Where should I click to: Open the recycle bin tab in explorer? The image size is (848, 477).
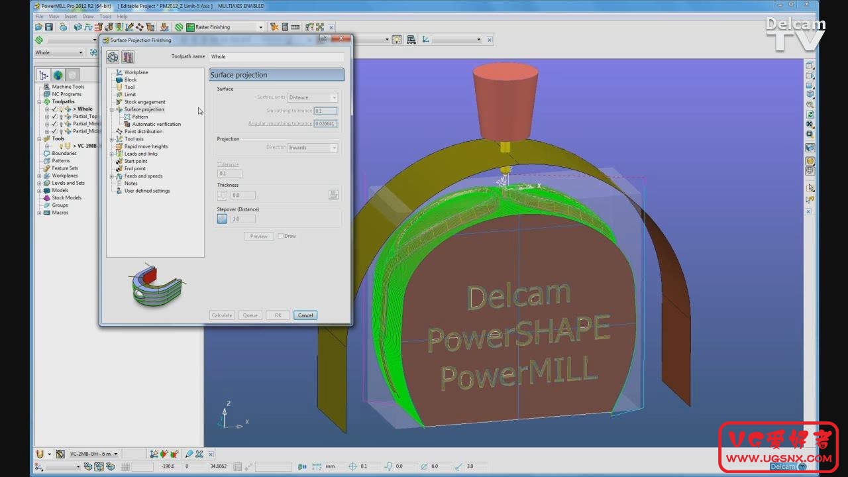[72, 76]
